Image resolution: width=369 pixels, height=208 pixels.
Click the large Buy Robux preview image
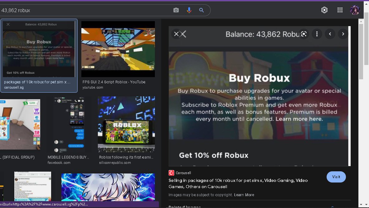260,96
